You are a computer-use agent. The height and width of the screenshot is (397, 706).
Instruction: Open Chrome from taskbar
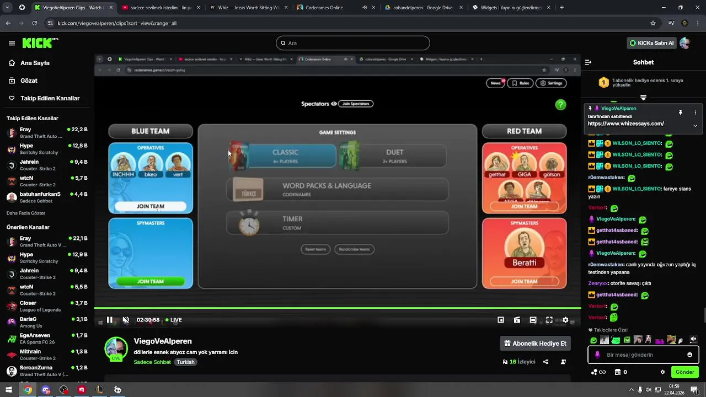pos(28,390)
